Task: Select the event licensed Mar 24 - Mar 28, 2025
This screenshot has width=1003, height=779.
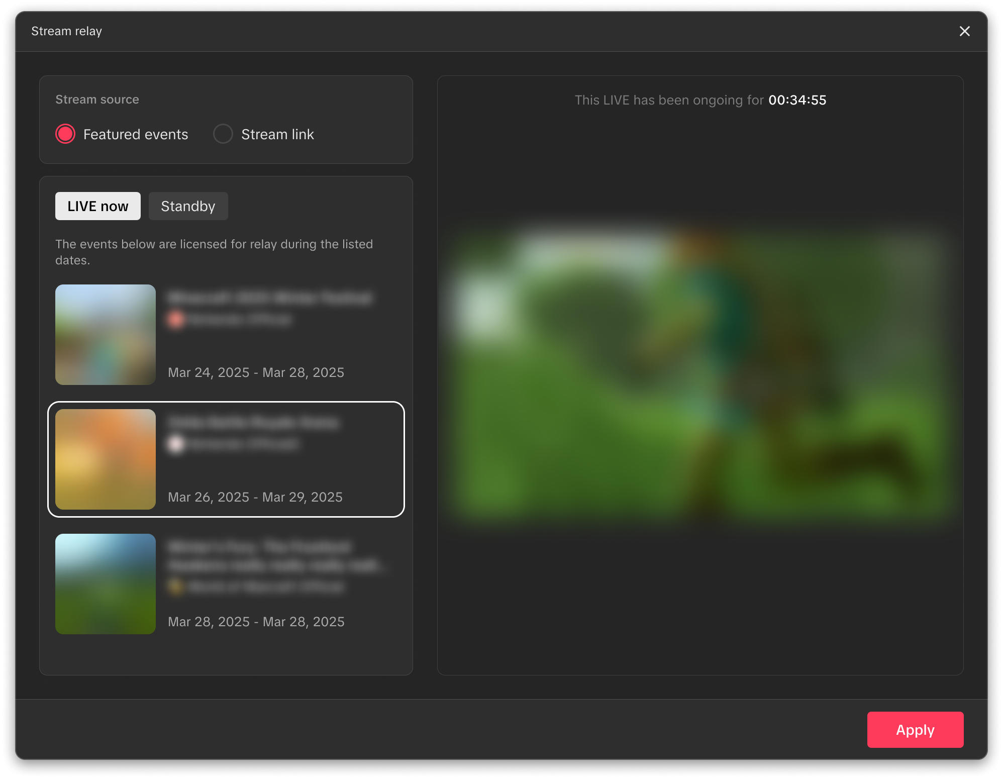Action: click(x=226, y=335)
